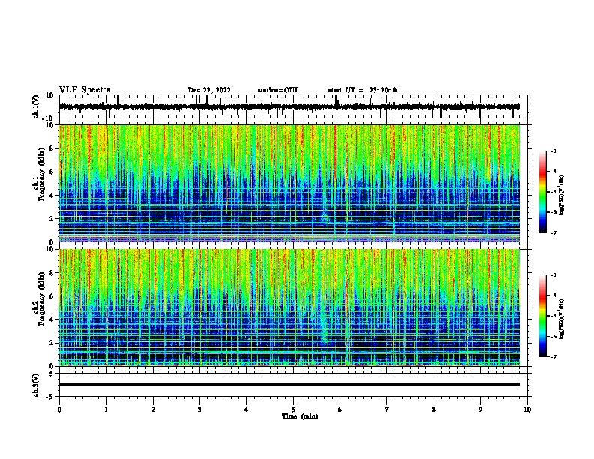Click the "VLF Spectra" plot title
This screenshot has width=594, height=459.
85,90
